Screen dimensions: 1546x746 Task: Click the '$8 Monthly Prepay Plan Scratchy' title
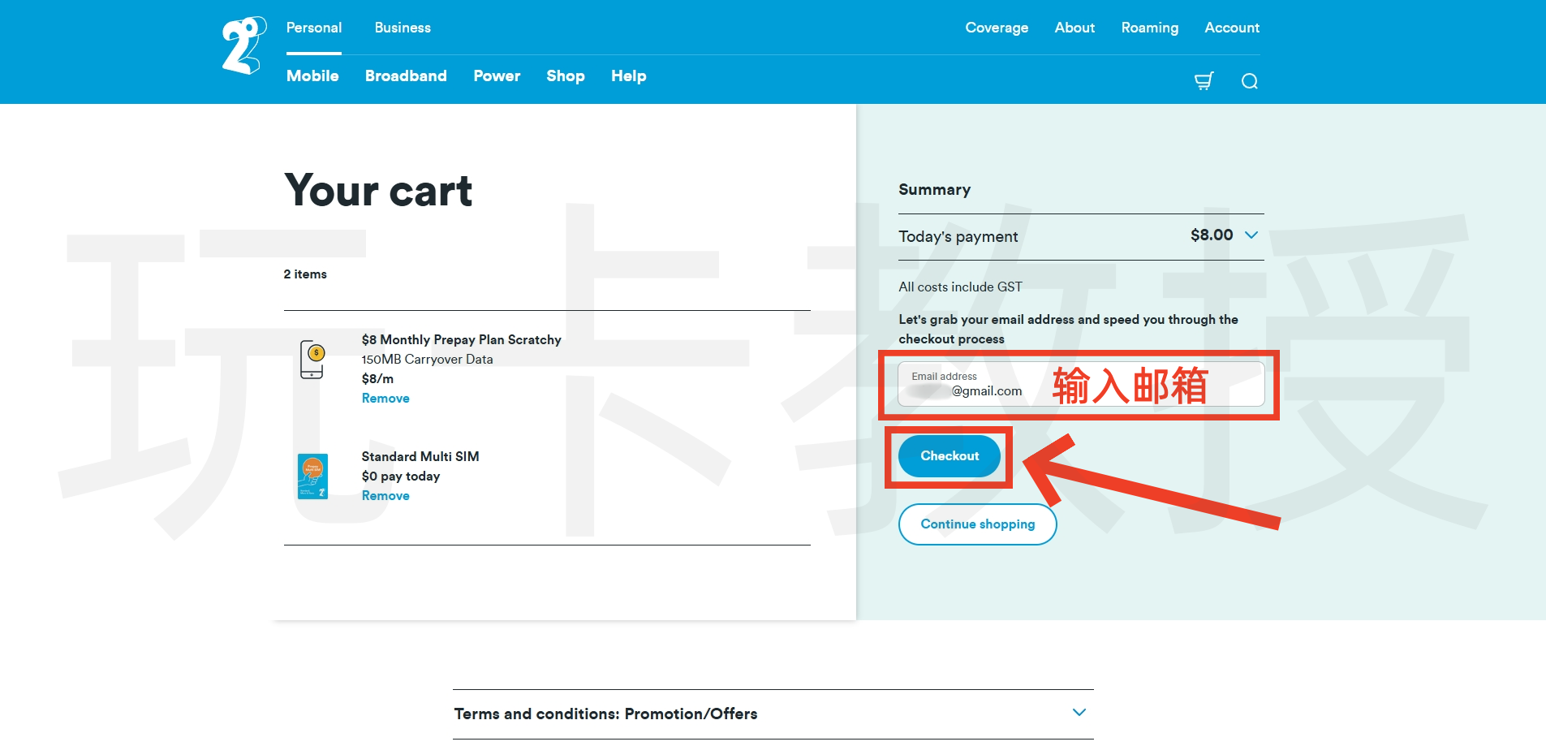click(x=462, y=340)
